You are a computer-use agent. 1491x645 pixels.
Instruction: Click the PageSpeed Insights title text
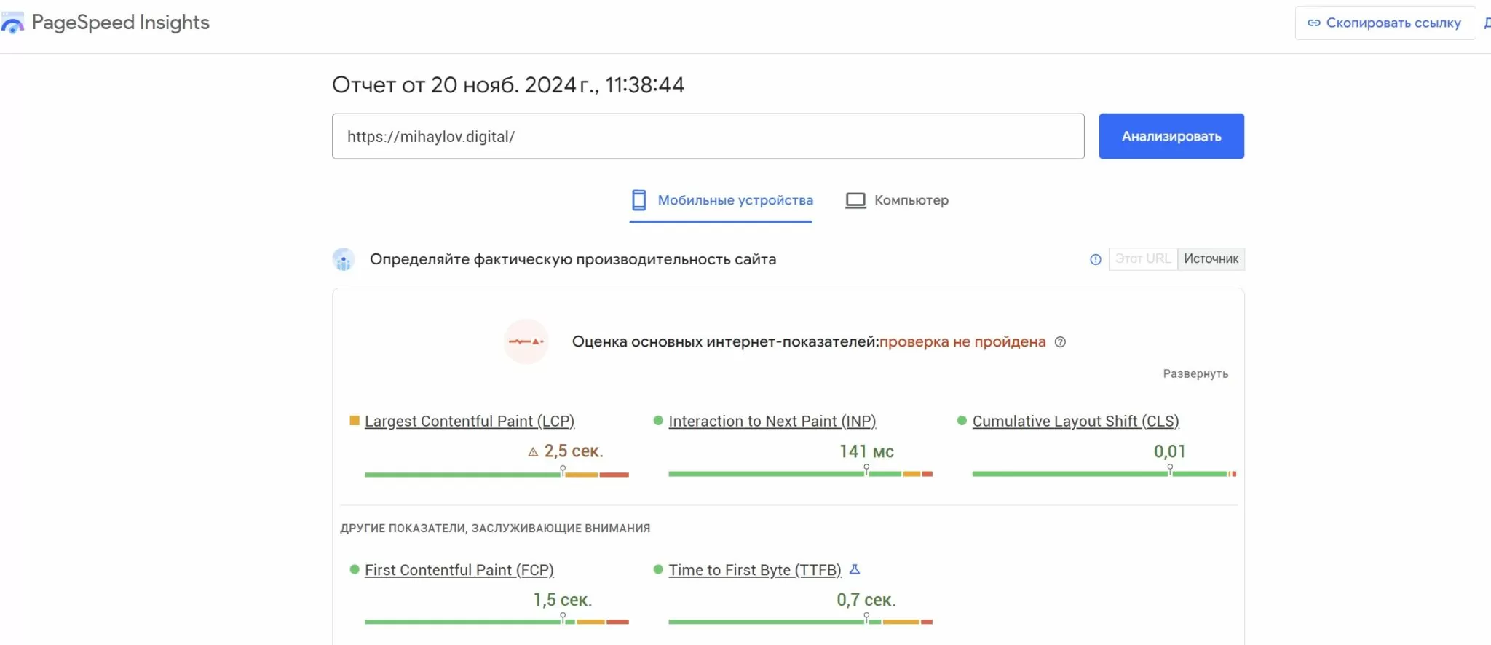[120, 23]
